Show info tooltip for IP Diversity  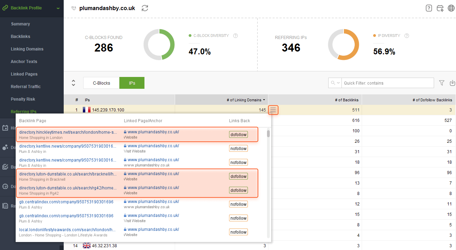407,36
